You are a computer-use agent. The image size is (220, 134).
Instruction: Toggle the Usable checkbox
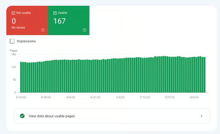tap(55, 13)
